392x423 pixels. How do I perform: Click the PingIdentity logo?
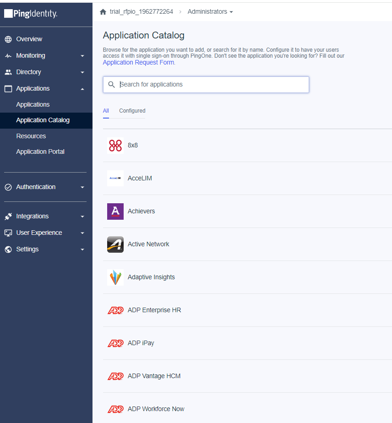[x=31, y=13]
